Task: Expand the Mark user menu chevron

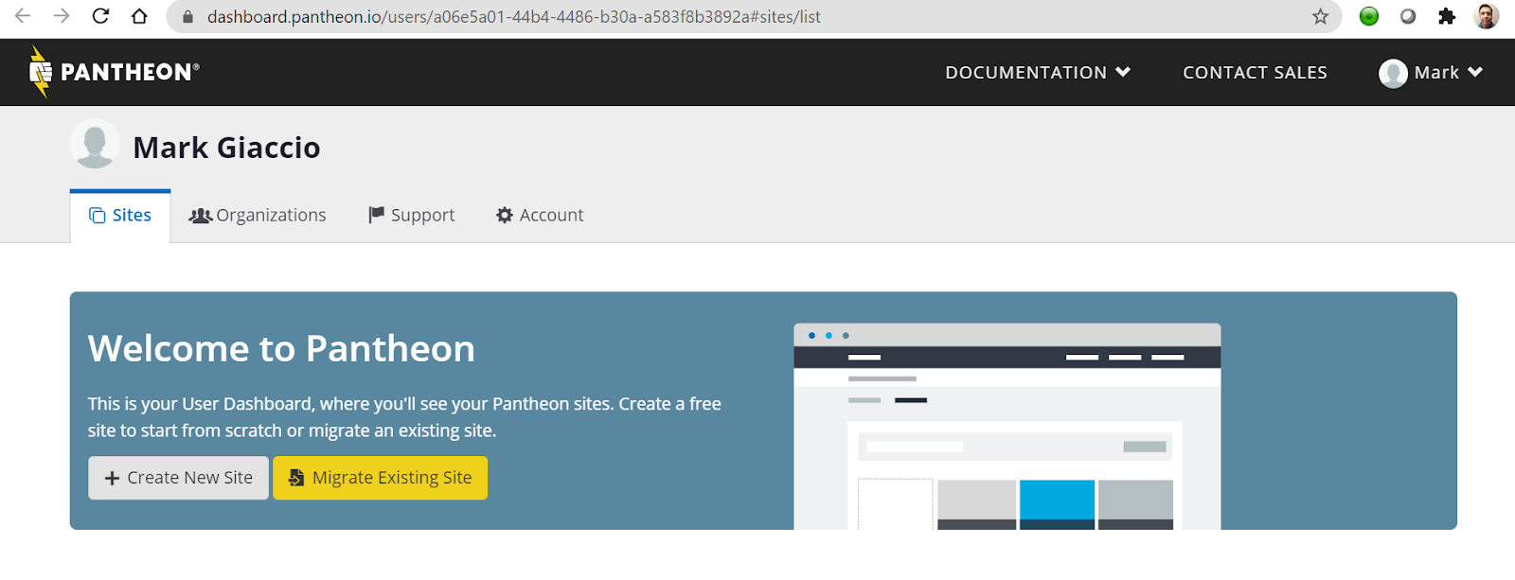Action: [x=1475, y=72]
